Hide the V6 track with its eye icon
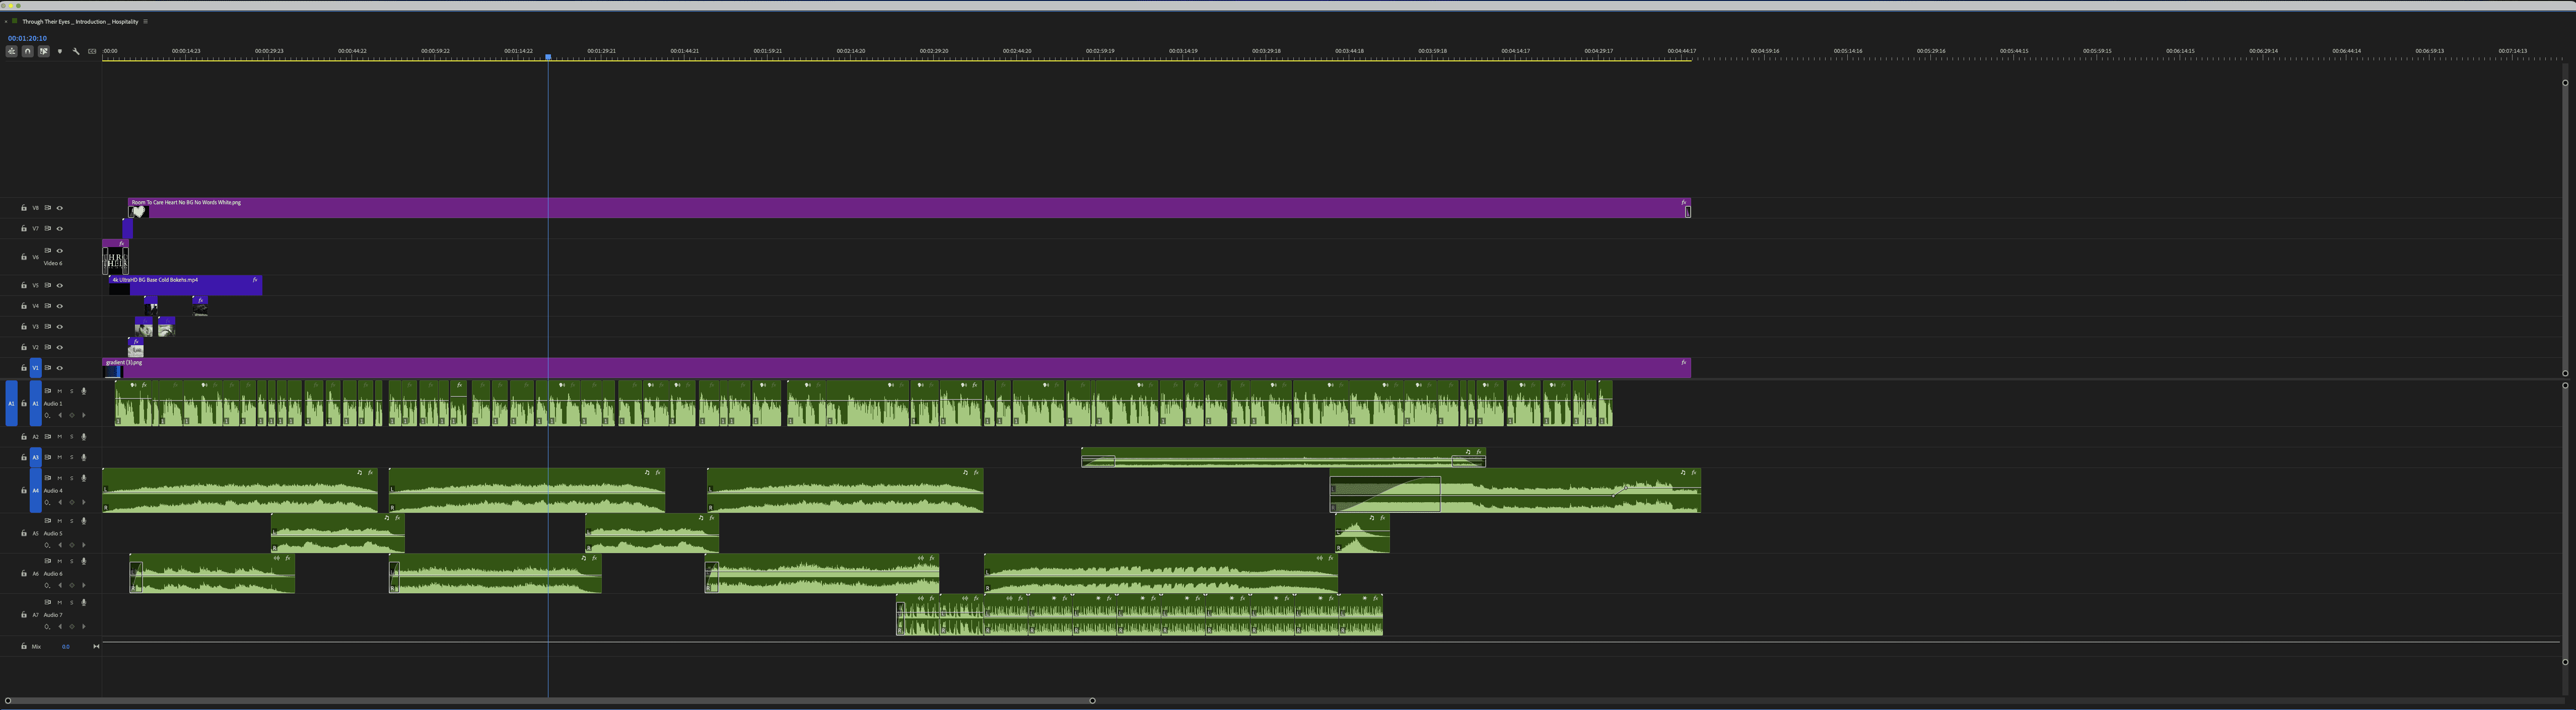2576x710 pixels. (x=60, y=251)
